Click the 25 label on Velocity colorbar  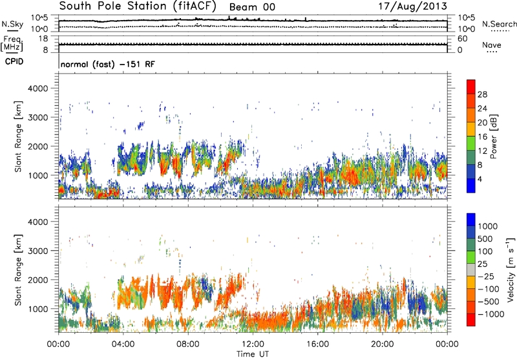point(483,264)
